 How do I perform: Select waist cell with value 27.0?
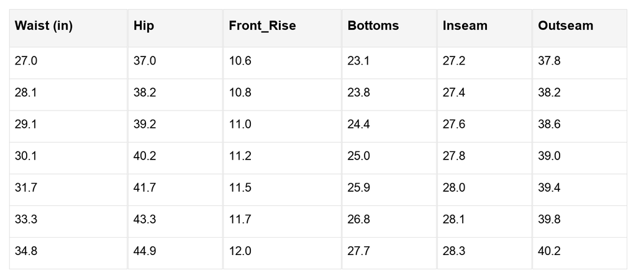click(68, 63)
